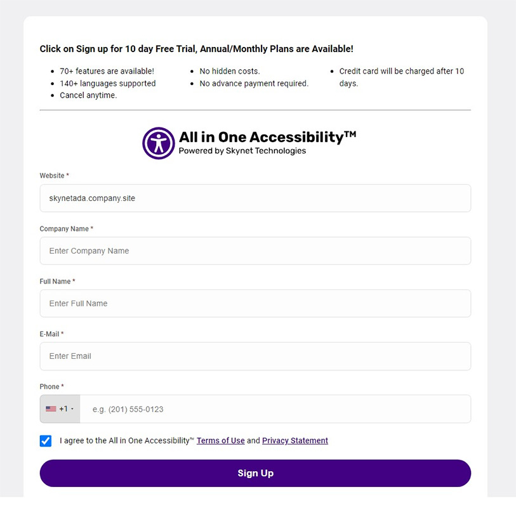
Task: Click the free trial headline text
Action: [196, 48]
